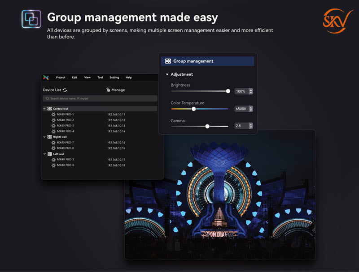The height and width of the screenshot is (272, 359).
Task: Click the Manage icon above the device list
Action: pyautogui.click(x=108, y=90)
